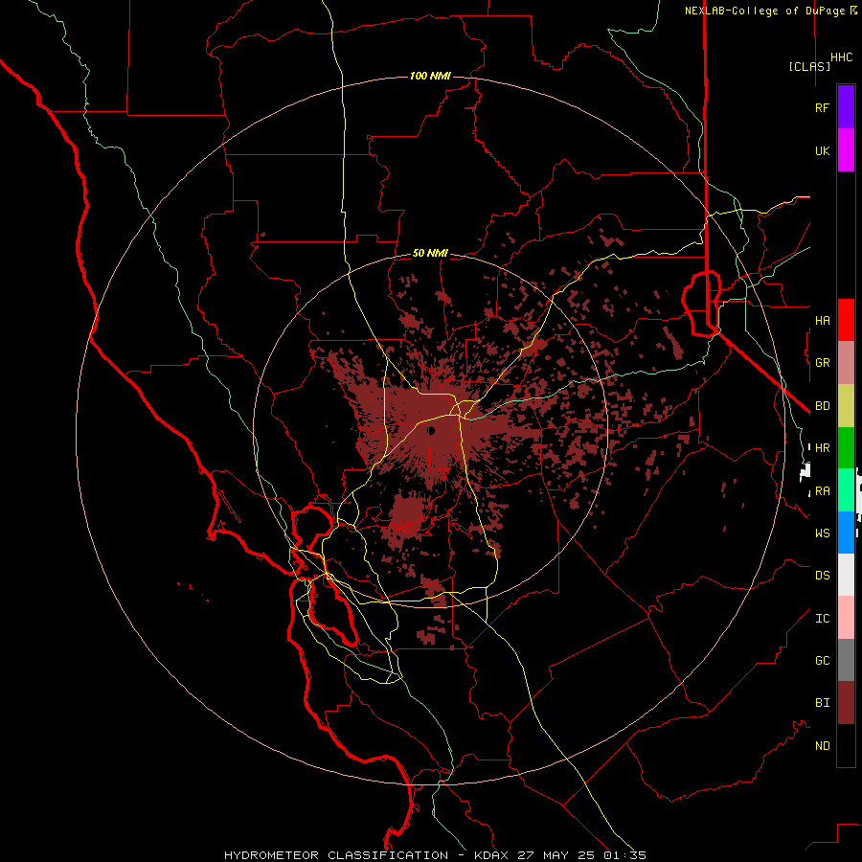Click the HR legend label
Viewport: 862px width, 862px height.
point(822,448)
